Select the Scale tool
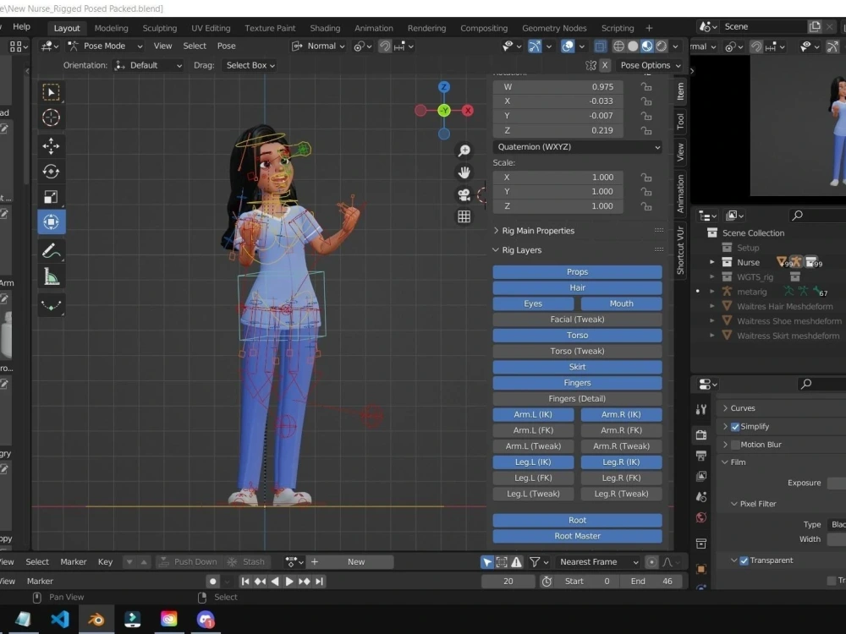 52,197
